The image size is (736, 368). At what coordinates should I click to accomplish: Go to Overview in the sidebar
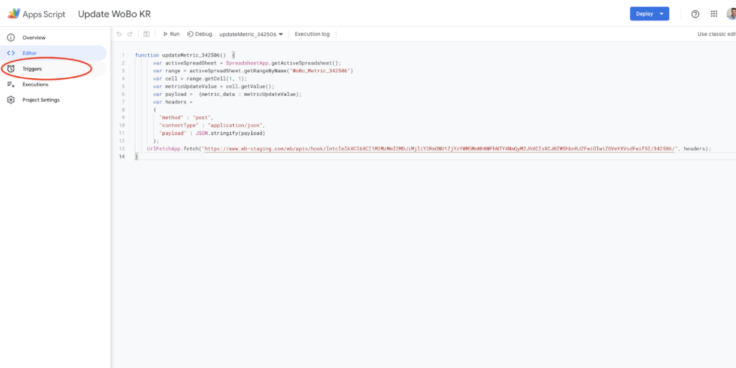tap(34, 38)
